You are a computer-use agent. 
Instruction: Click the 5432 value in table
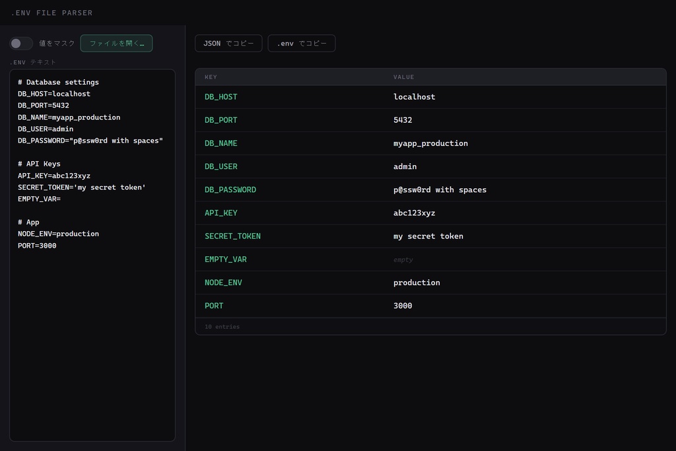point(403,120)
